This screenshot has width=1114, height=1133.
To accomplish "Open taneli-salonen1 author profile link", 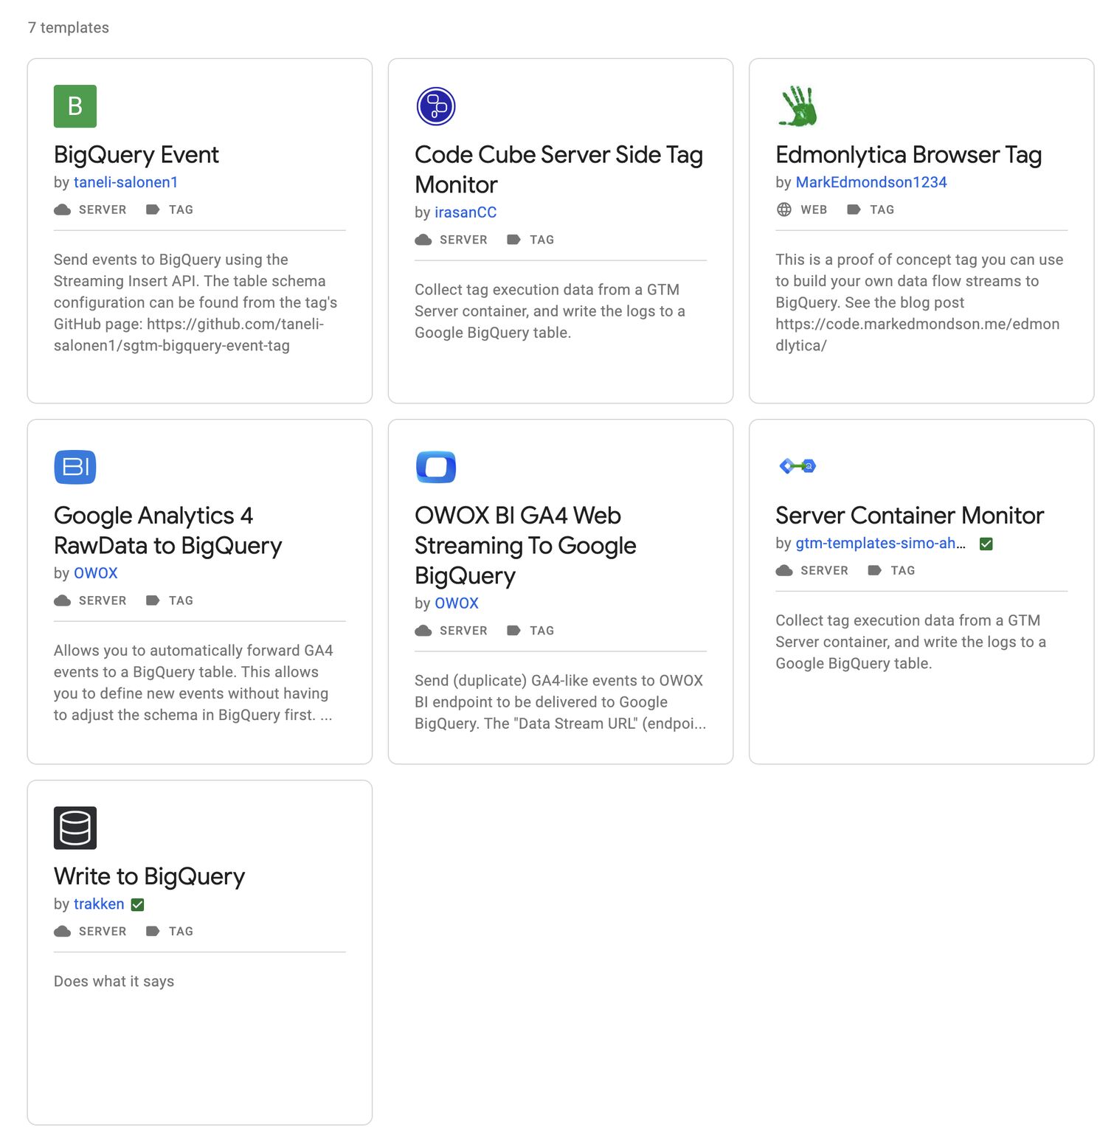I will pyautogui.click(x=125, y=182).
